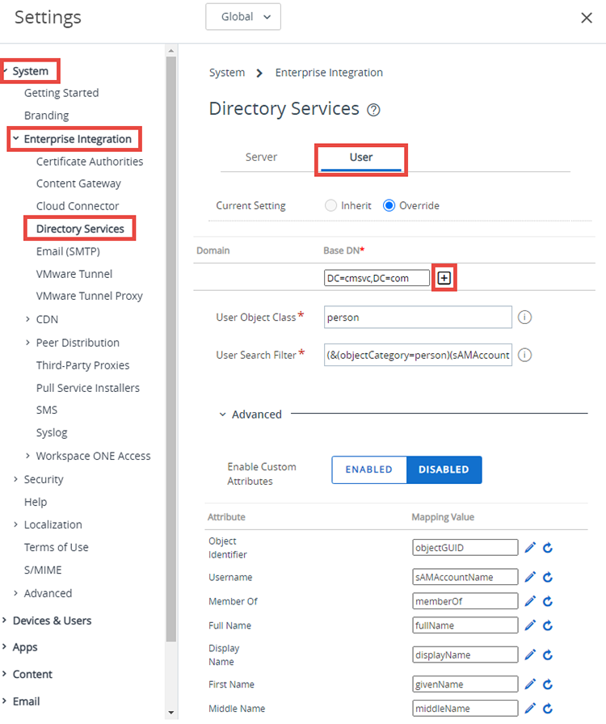
Task: Click the help icon next to Directory Services
Action: coord(373,110)
